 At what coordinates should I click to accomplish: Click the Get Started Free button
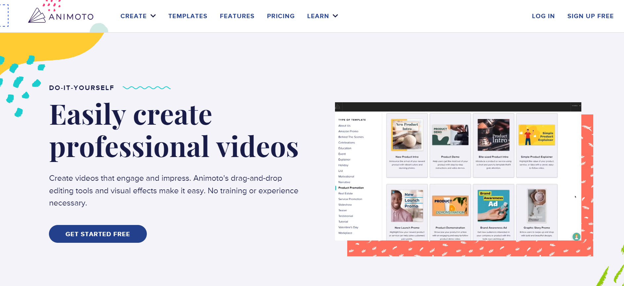[x=98, y=234]
